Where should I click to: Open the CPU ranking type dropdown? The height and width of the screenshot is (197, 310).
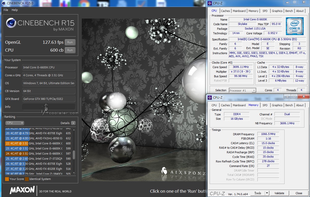pos(15,123)
